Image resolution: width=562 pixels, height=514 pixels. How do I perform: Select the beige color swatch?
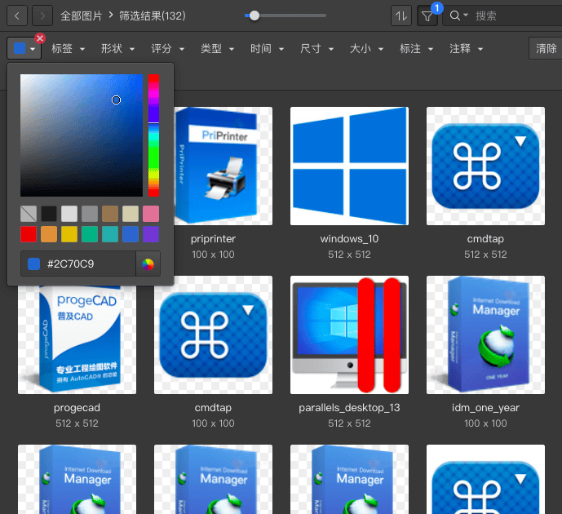coord(131,214)
